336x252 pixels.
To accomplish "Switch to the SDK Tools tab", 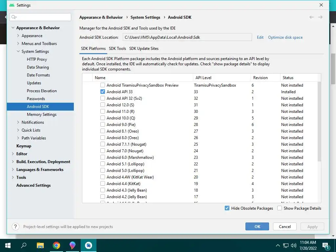I will click(117, 49).
